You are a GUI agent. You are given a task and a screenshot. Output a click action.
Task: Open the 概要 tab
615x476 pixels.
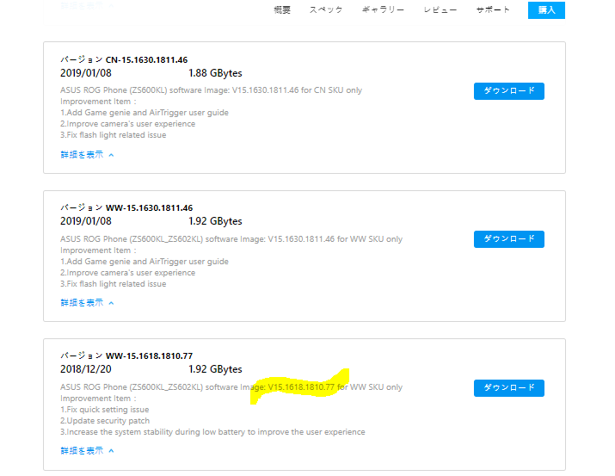[x=282, y=9]
